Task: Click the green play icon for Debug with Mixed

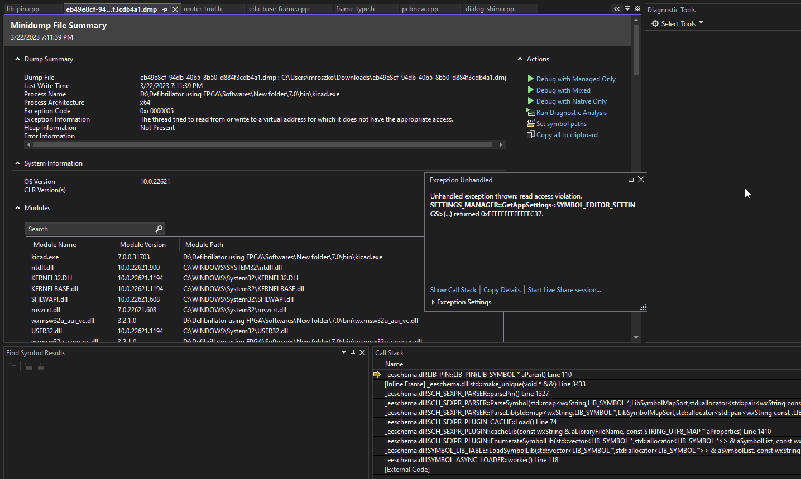Action: [x=531, y=90]
